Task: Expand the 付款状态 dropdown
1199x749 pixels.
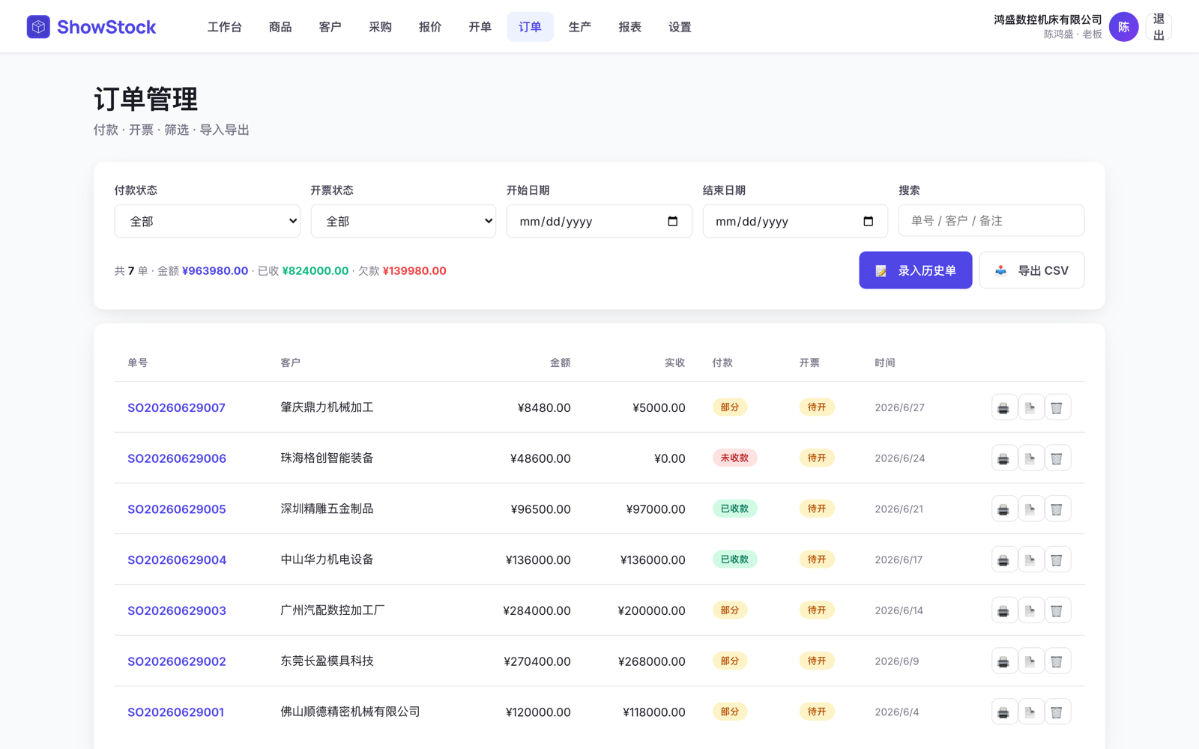Action: pos(207,221)
